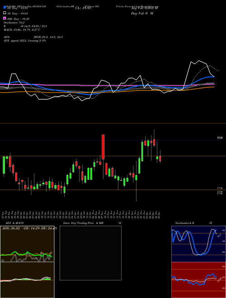Click the 'SI 14/3: 53.05 / 58.8' value
This screenshot has width=226, height=298.
[x=34, y=26]
